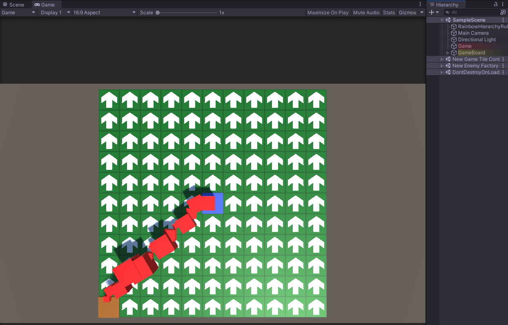508x325 pixels.
Task: Click the DontDestroyOnLoad Unity icon
Action: 448,72
